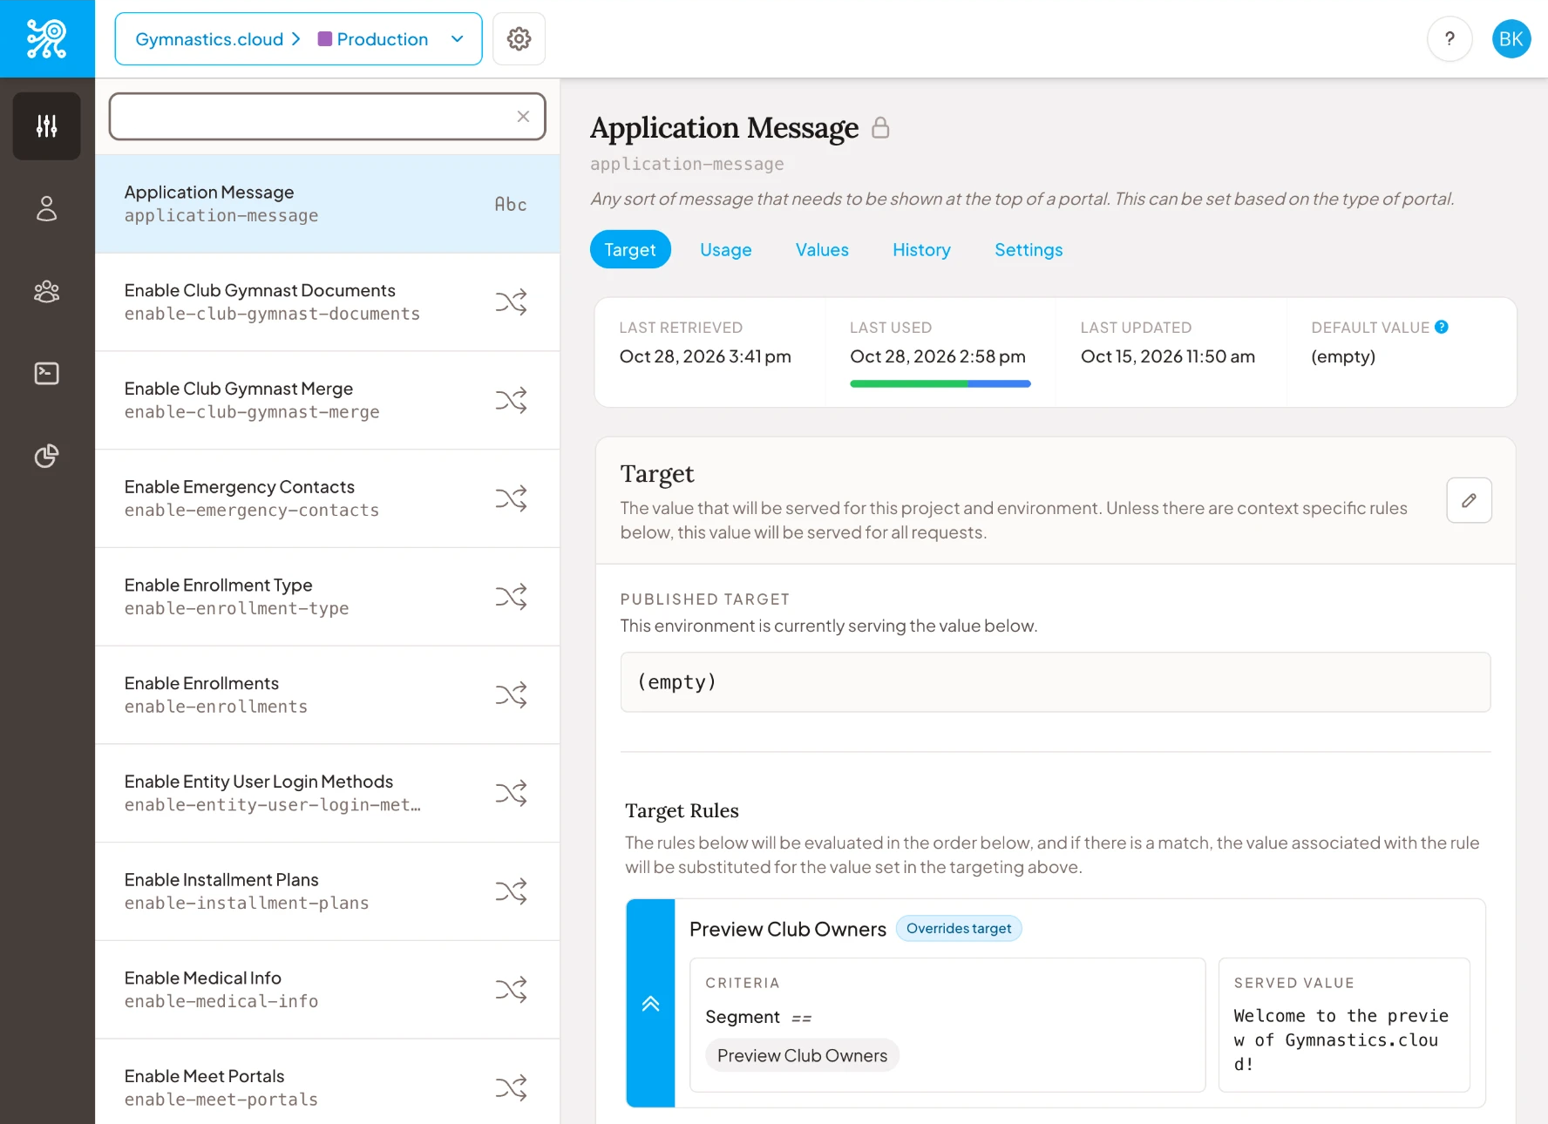Open the pie chart analytics sidebar icon
This screenshot has height=1124, width=1548.
pyautogui.click(x=47, y=456)
